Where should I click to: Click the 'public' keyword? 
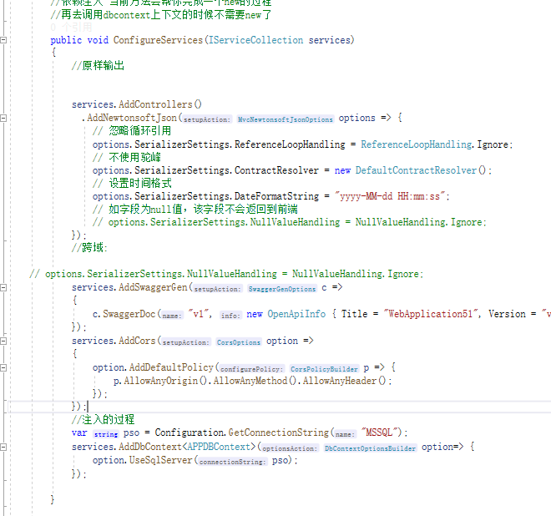[66, 40]
